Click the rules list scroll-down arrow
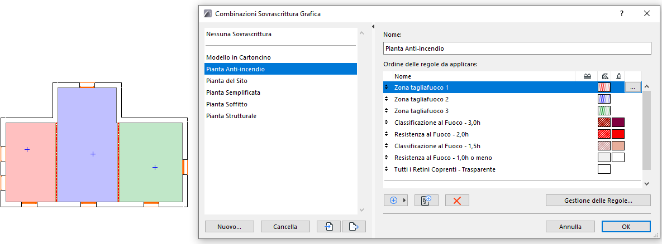 [646, 183]
